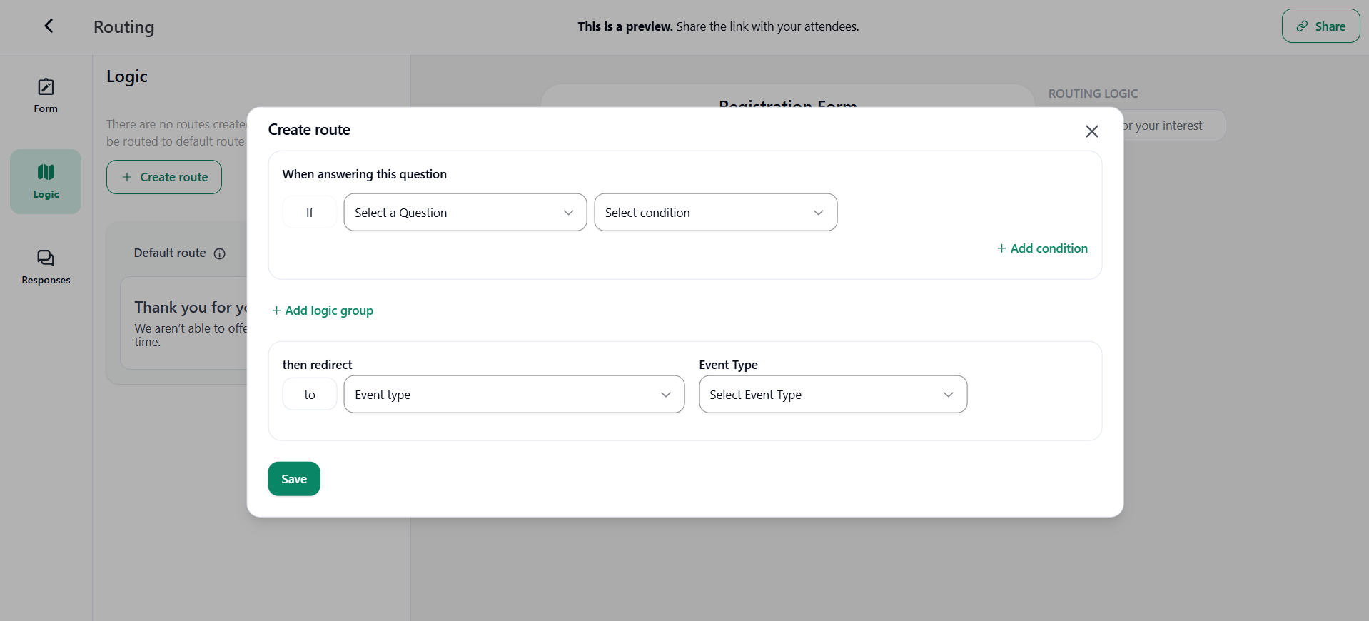
Task: Click the Create route button text
Action: pyautogui.click(x=174, y=177)
